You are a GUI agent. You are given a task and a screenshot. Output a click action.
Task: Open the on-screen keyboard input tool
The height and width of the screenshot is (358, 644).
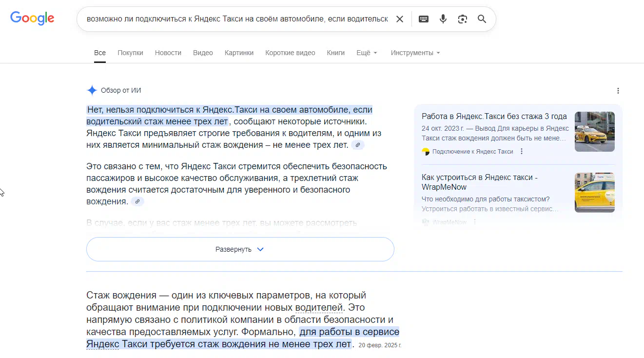(424, 19)
